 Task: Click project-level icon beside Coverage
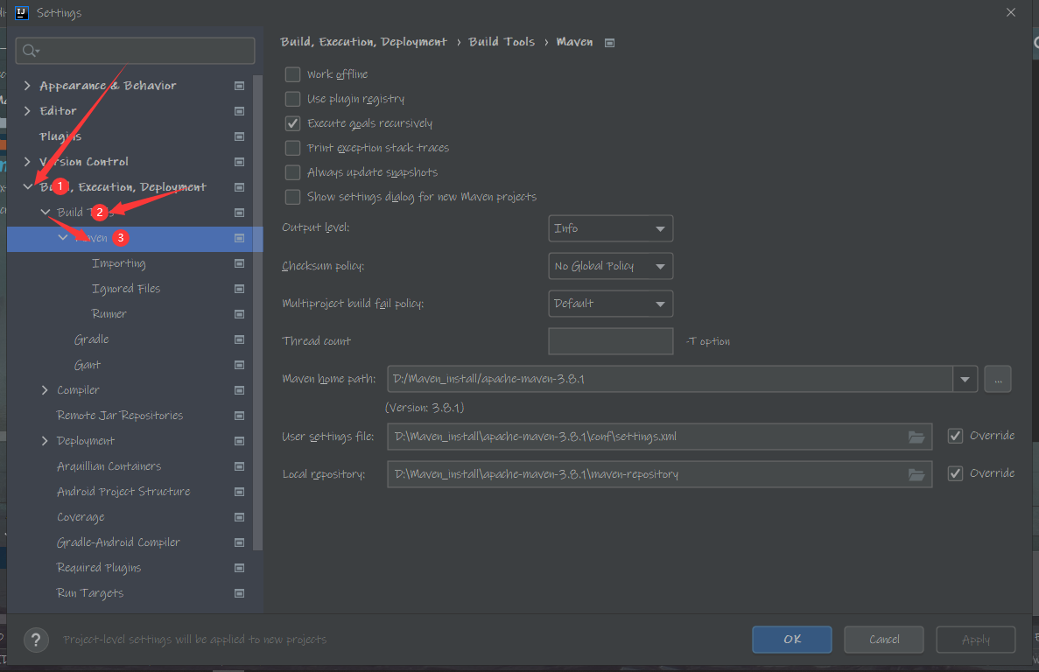239,517
